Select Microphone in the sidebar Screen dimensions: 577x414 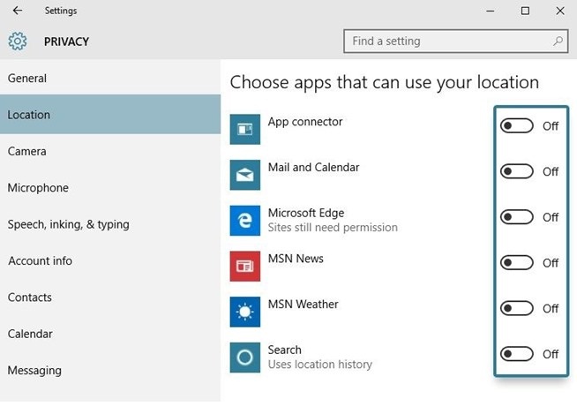coord(38,188)
